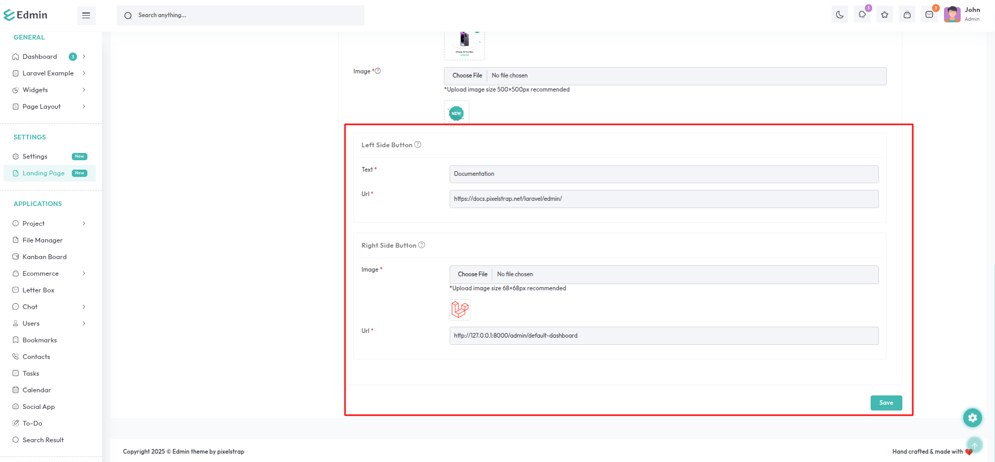Click help icon beside Left Side Button
Image resolution: width=995 pixels, height=462 pixels.
point(417,145)
